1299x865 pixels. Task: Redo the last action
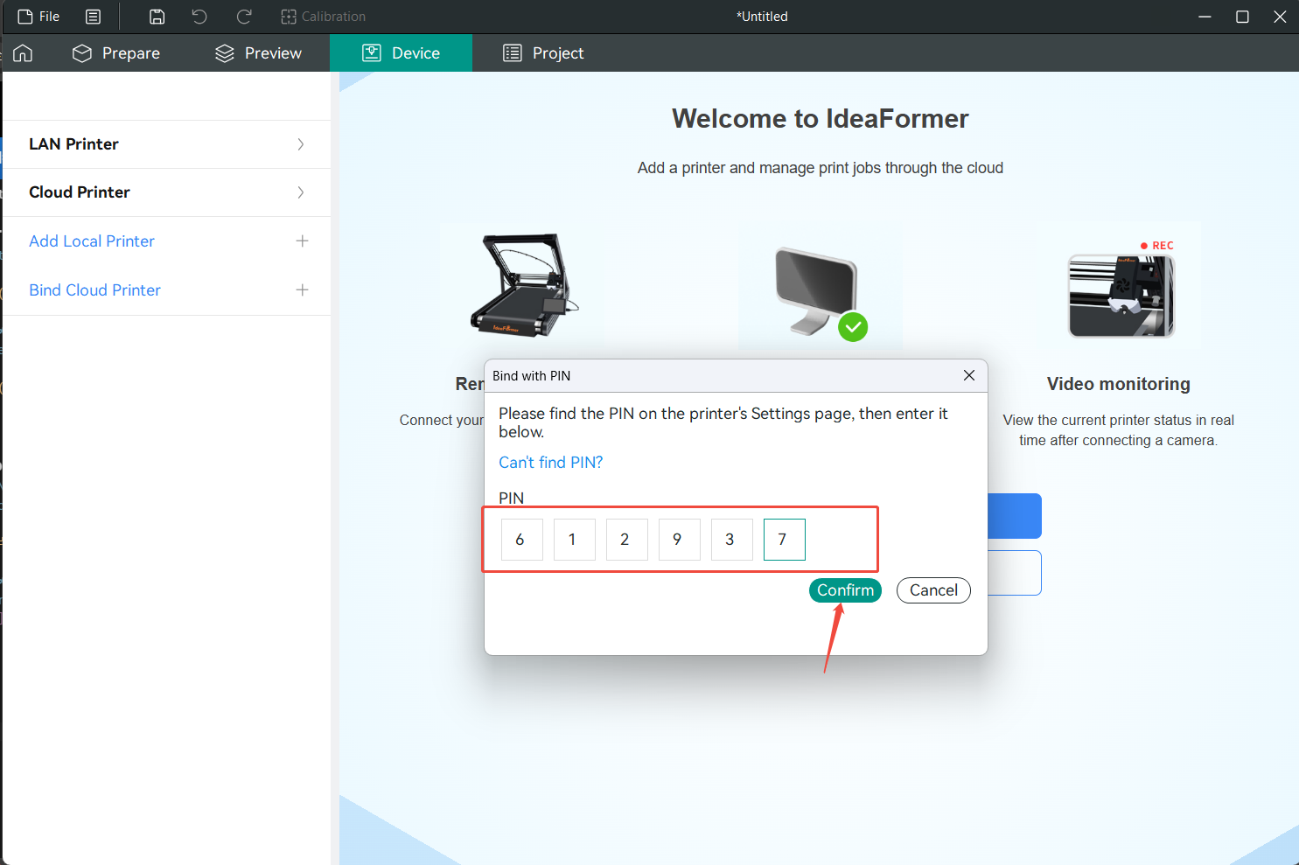244,17
